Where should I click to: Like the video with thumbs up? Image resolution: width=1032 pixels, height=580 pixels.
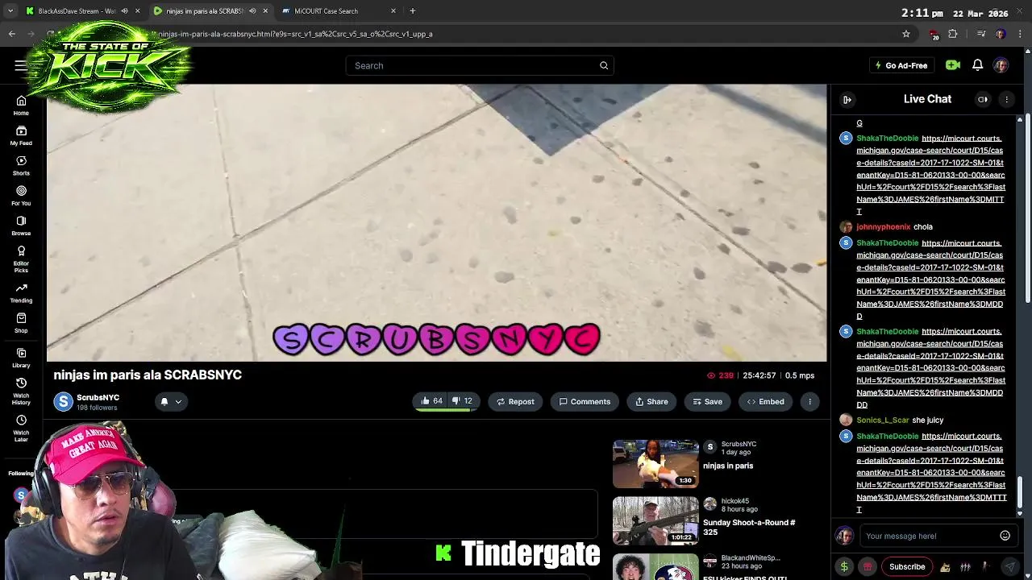click(432, 401)
